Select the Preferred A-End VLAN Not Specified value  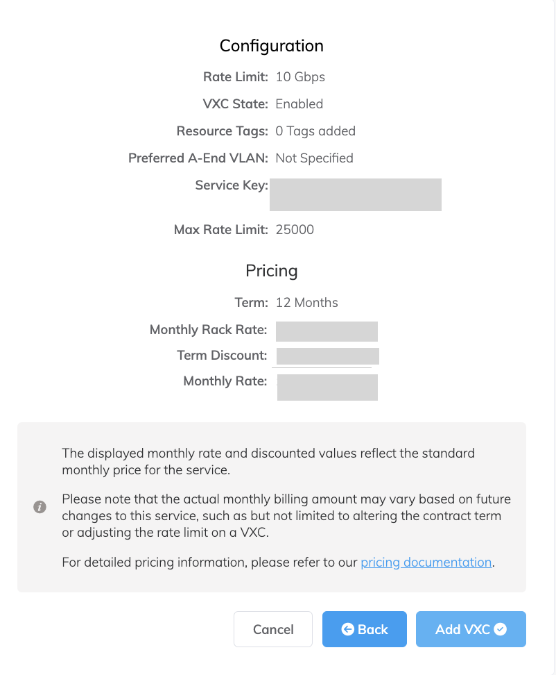(315, 158)
